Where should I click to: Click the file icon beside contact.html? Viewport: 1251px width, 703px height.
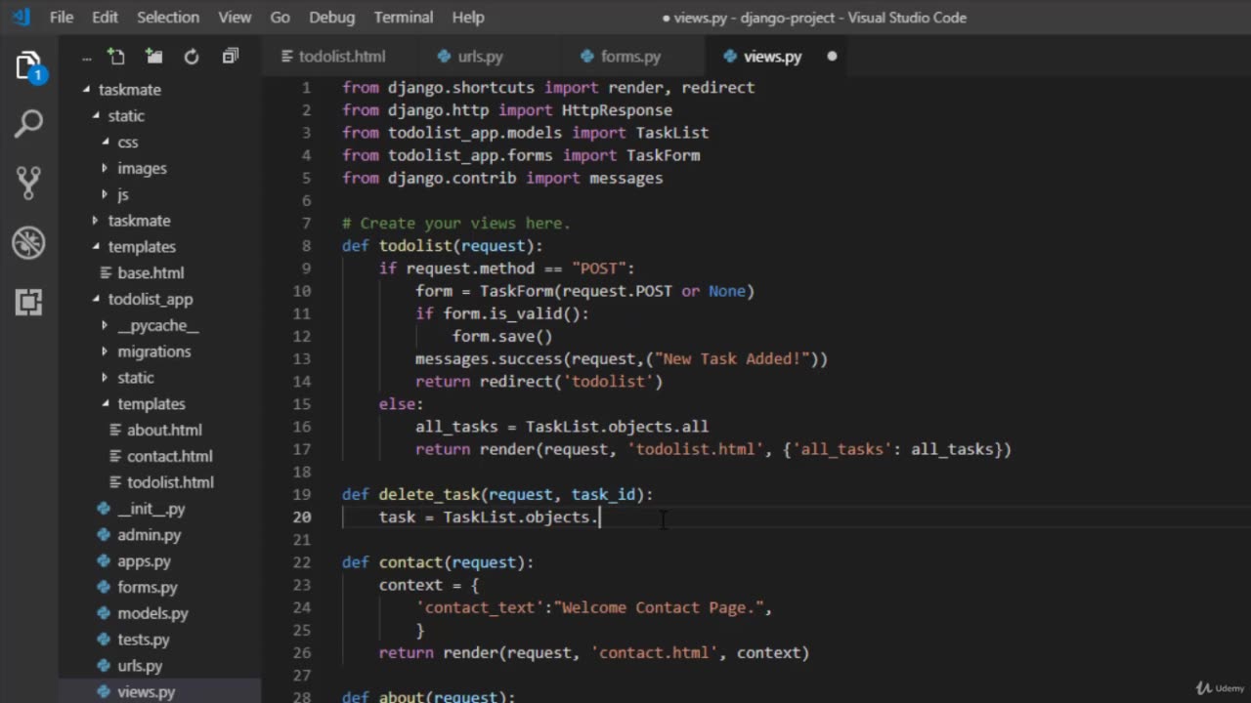116,457
